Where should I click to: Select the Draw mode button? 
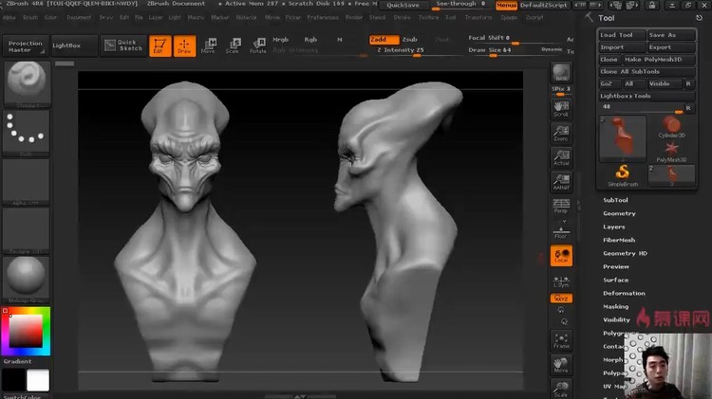tap(184, 45)
